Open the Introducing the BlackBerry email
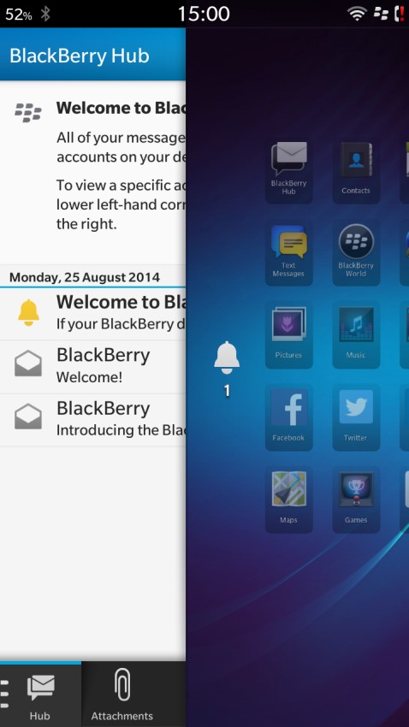Viewport: 409px width, 727px height. coord(92,420)
